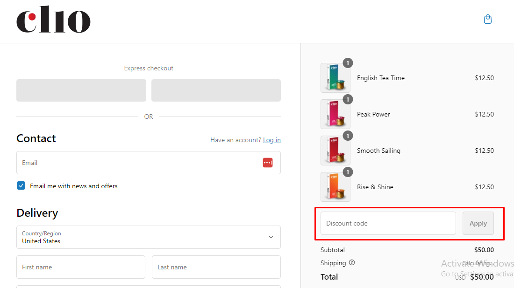The image size is (514, 288).
Task: Click the left express checkout button
Action: (81, 90)
